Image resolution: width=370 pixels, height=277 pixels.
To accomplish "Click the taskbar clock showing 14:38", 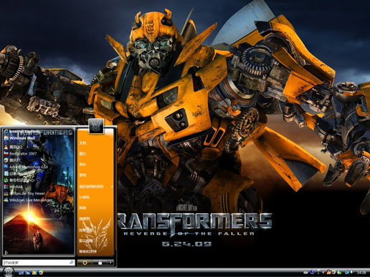I will 361,273.
